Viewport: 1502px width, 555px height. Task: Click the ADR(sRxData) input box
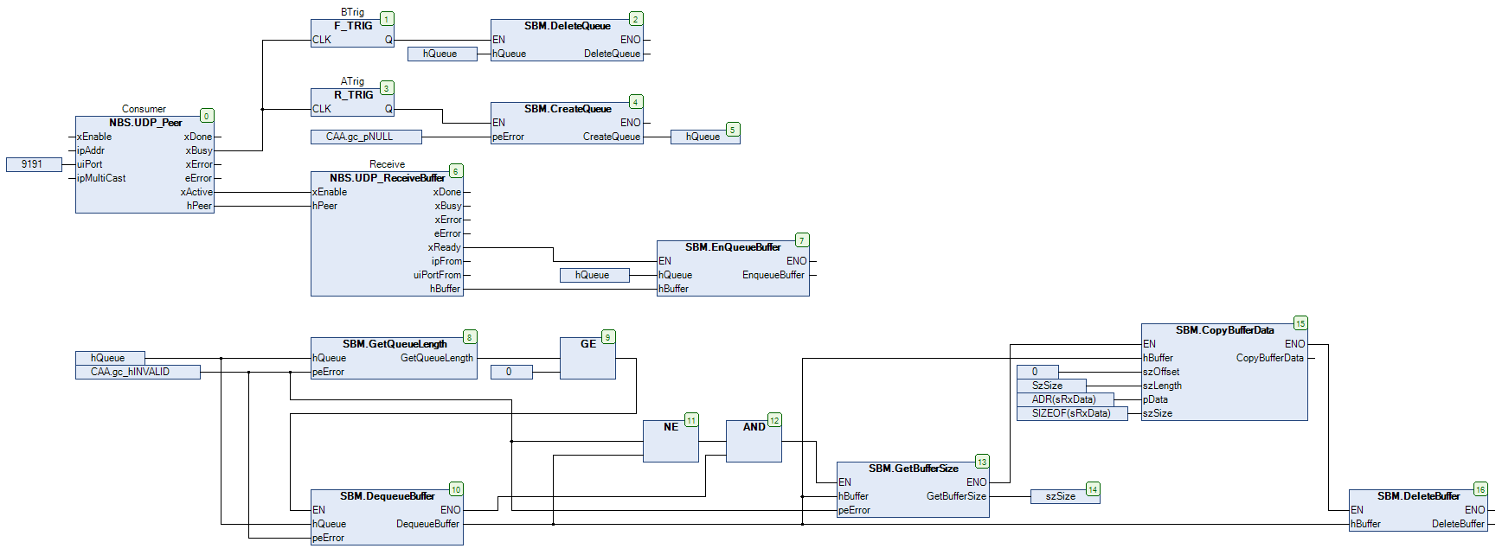click(x=1064, y=399)
